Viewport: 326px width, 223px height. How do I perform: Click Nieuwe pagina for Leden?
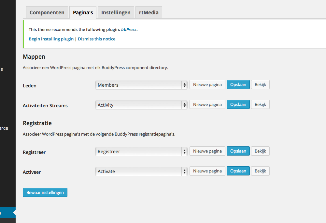pyautogui.click(x=207, y=85)
